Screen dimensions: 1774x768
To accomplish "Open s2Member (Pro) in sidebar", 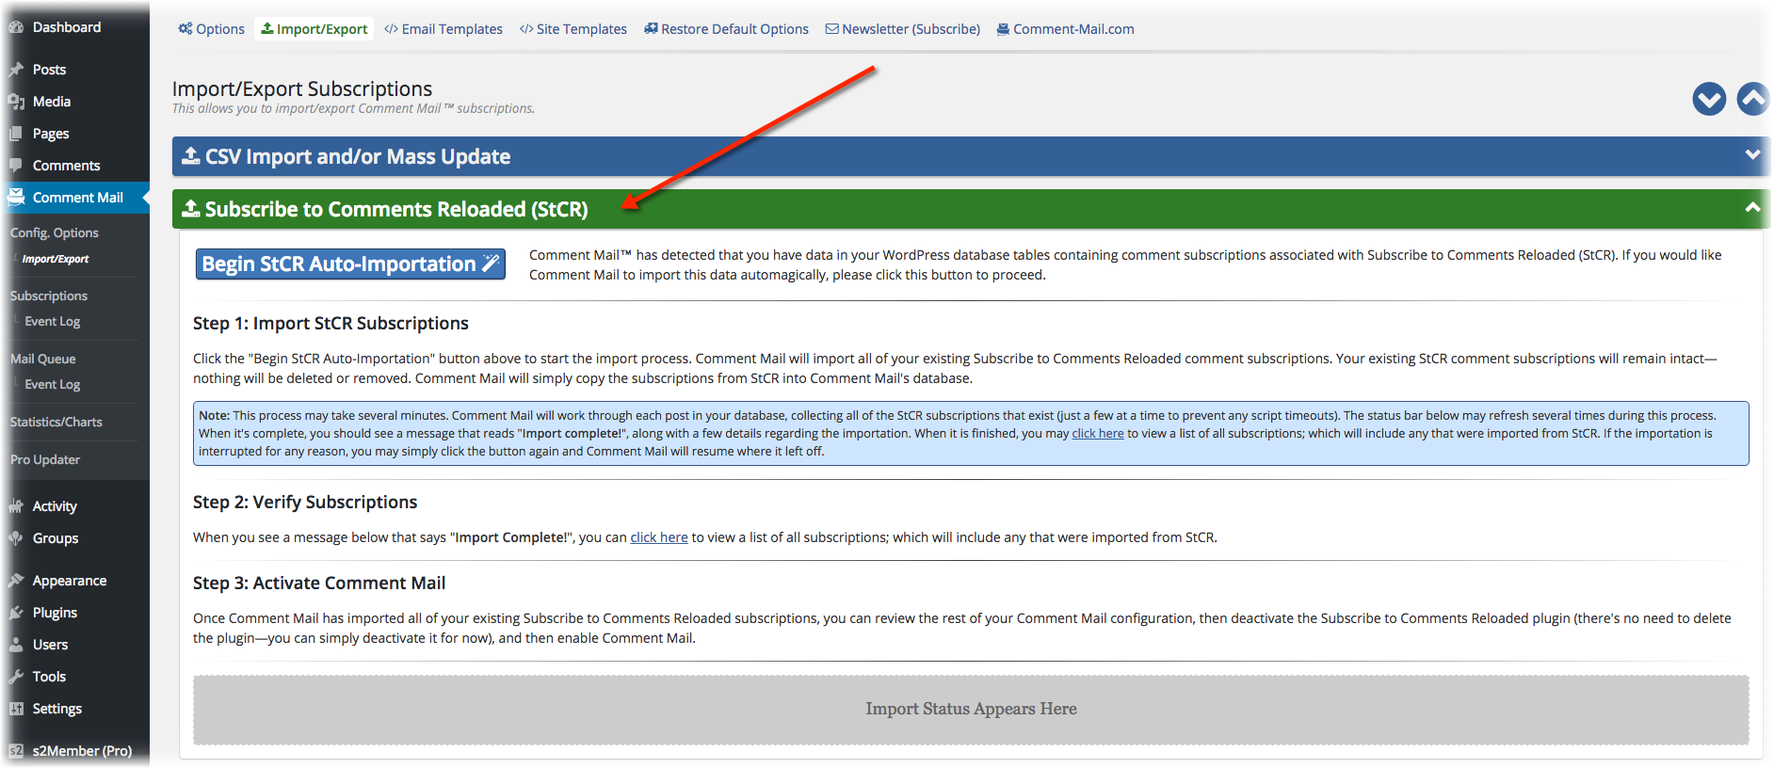I will click(82, 751).
